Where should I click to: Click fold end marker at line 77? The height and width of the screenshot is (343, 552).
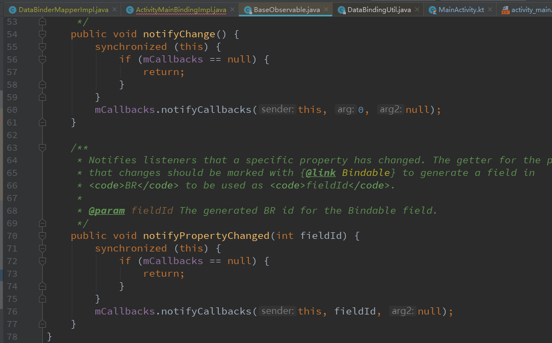[x=42, y=324]
